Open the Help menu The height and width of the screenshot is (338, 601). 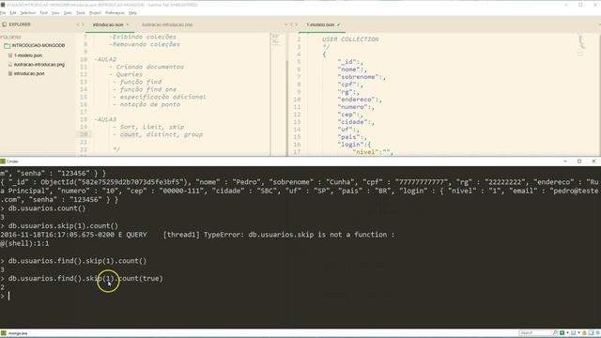tap(132, 12)
